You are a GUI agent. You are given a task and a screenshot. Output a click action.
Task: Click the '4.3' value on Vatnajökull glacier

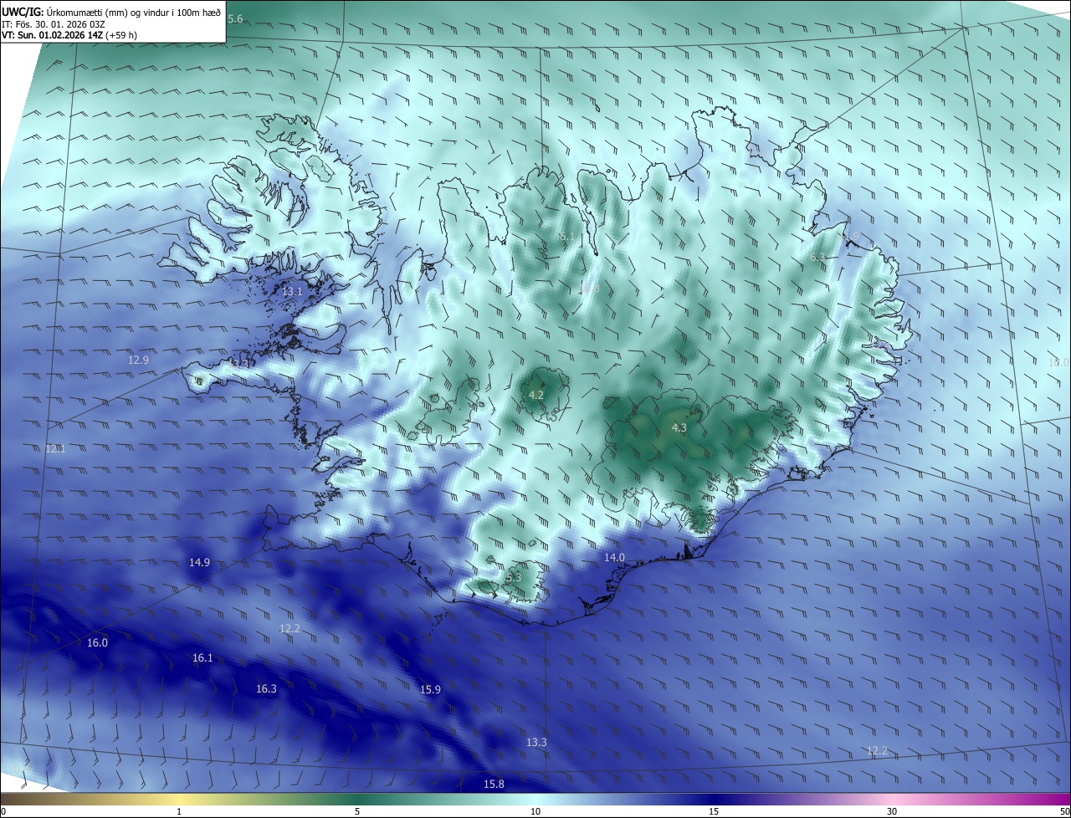click(679, 427)
